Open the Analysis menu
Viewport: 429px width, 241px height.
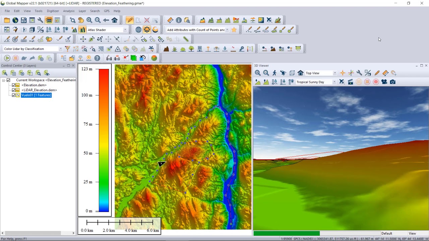[x=69, y=11]
